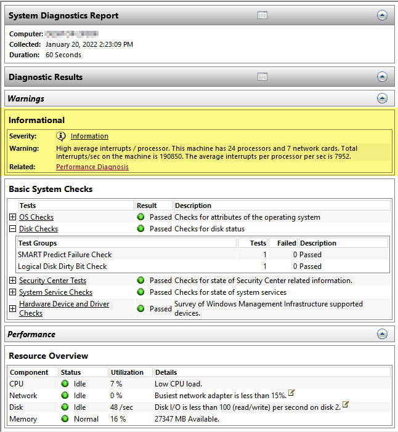The height and width of the screenshot is (432, 398).
Task: Click the Disk details note icon
Action: (345, 404)
